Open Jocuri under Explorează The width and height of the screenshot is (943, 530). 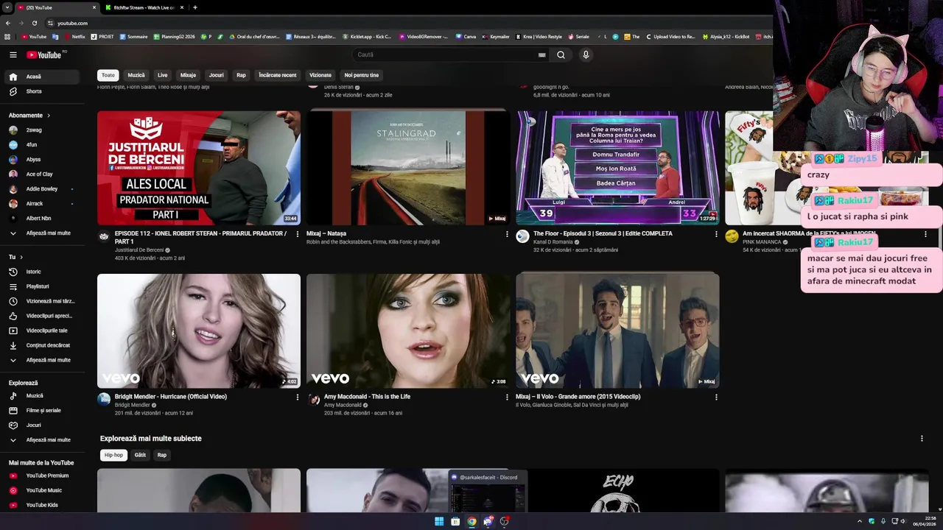(x=42, y=425)
